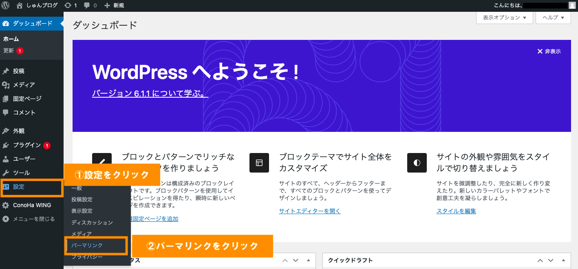Open 投稿設定 in settings flyout

(x=82, y=199)
